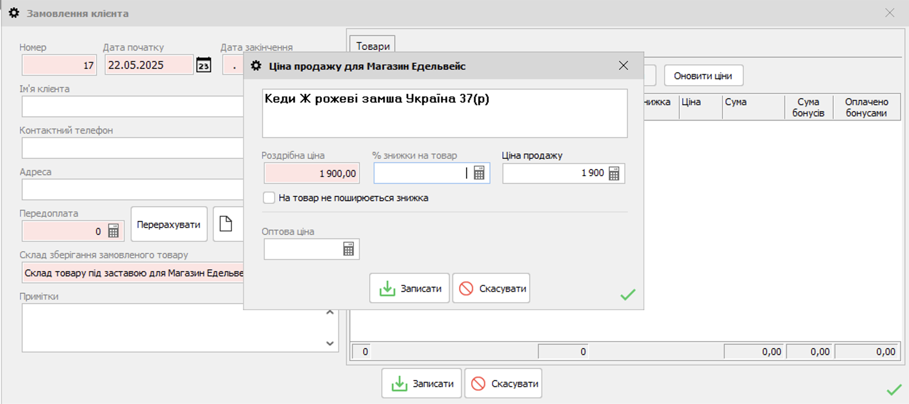Focus the Ім'я клієнта input field

pos(132,106)
